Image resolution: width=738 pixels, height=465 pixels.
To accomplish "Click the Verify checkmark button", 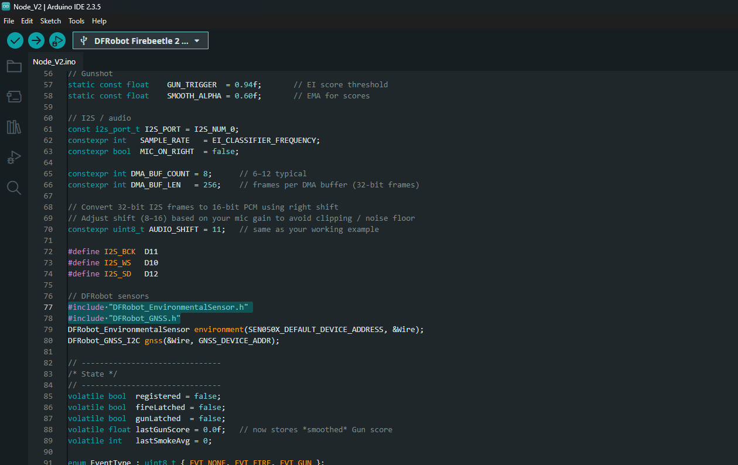I will click(15, 40).
